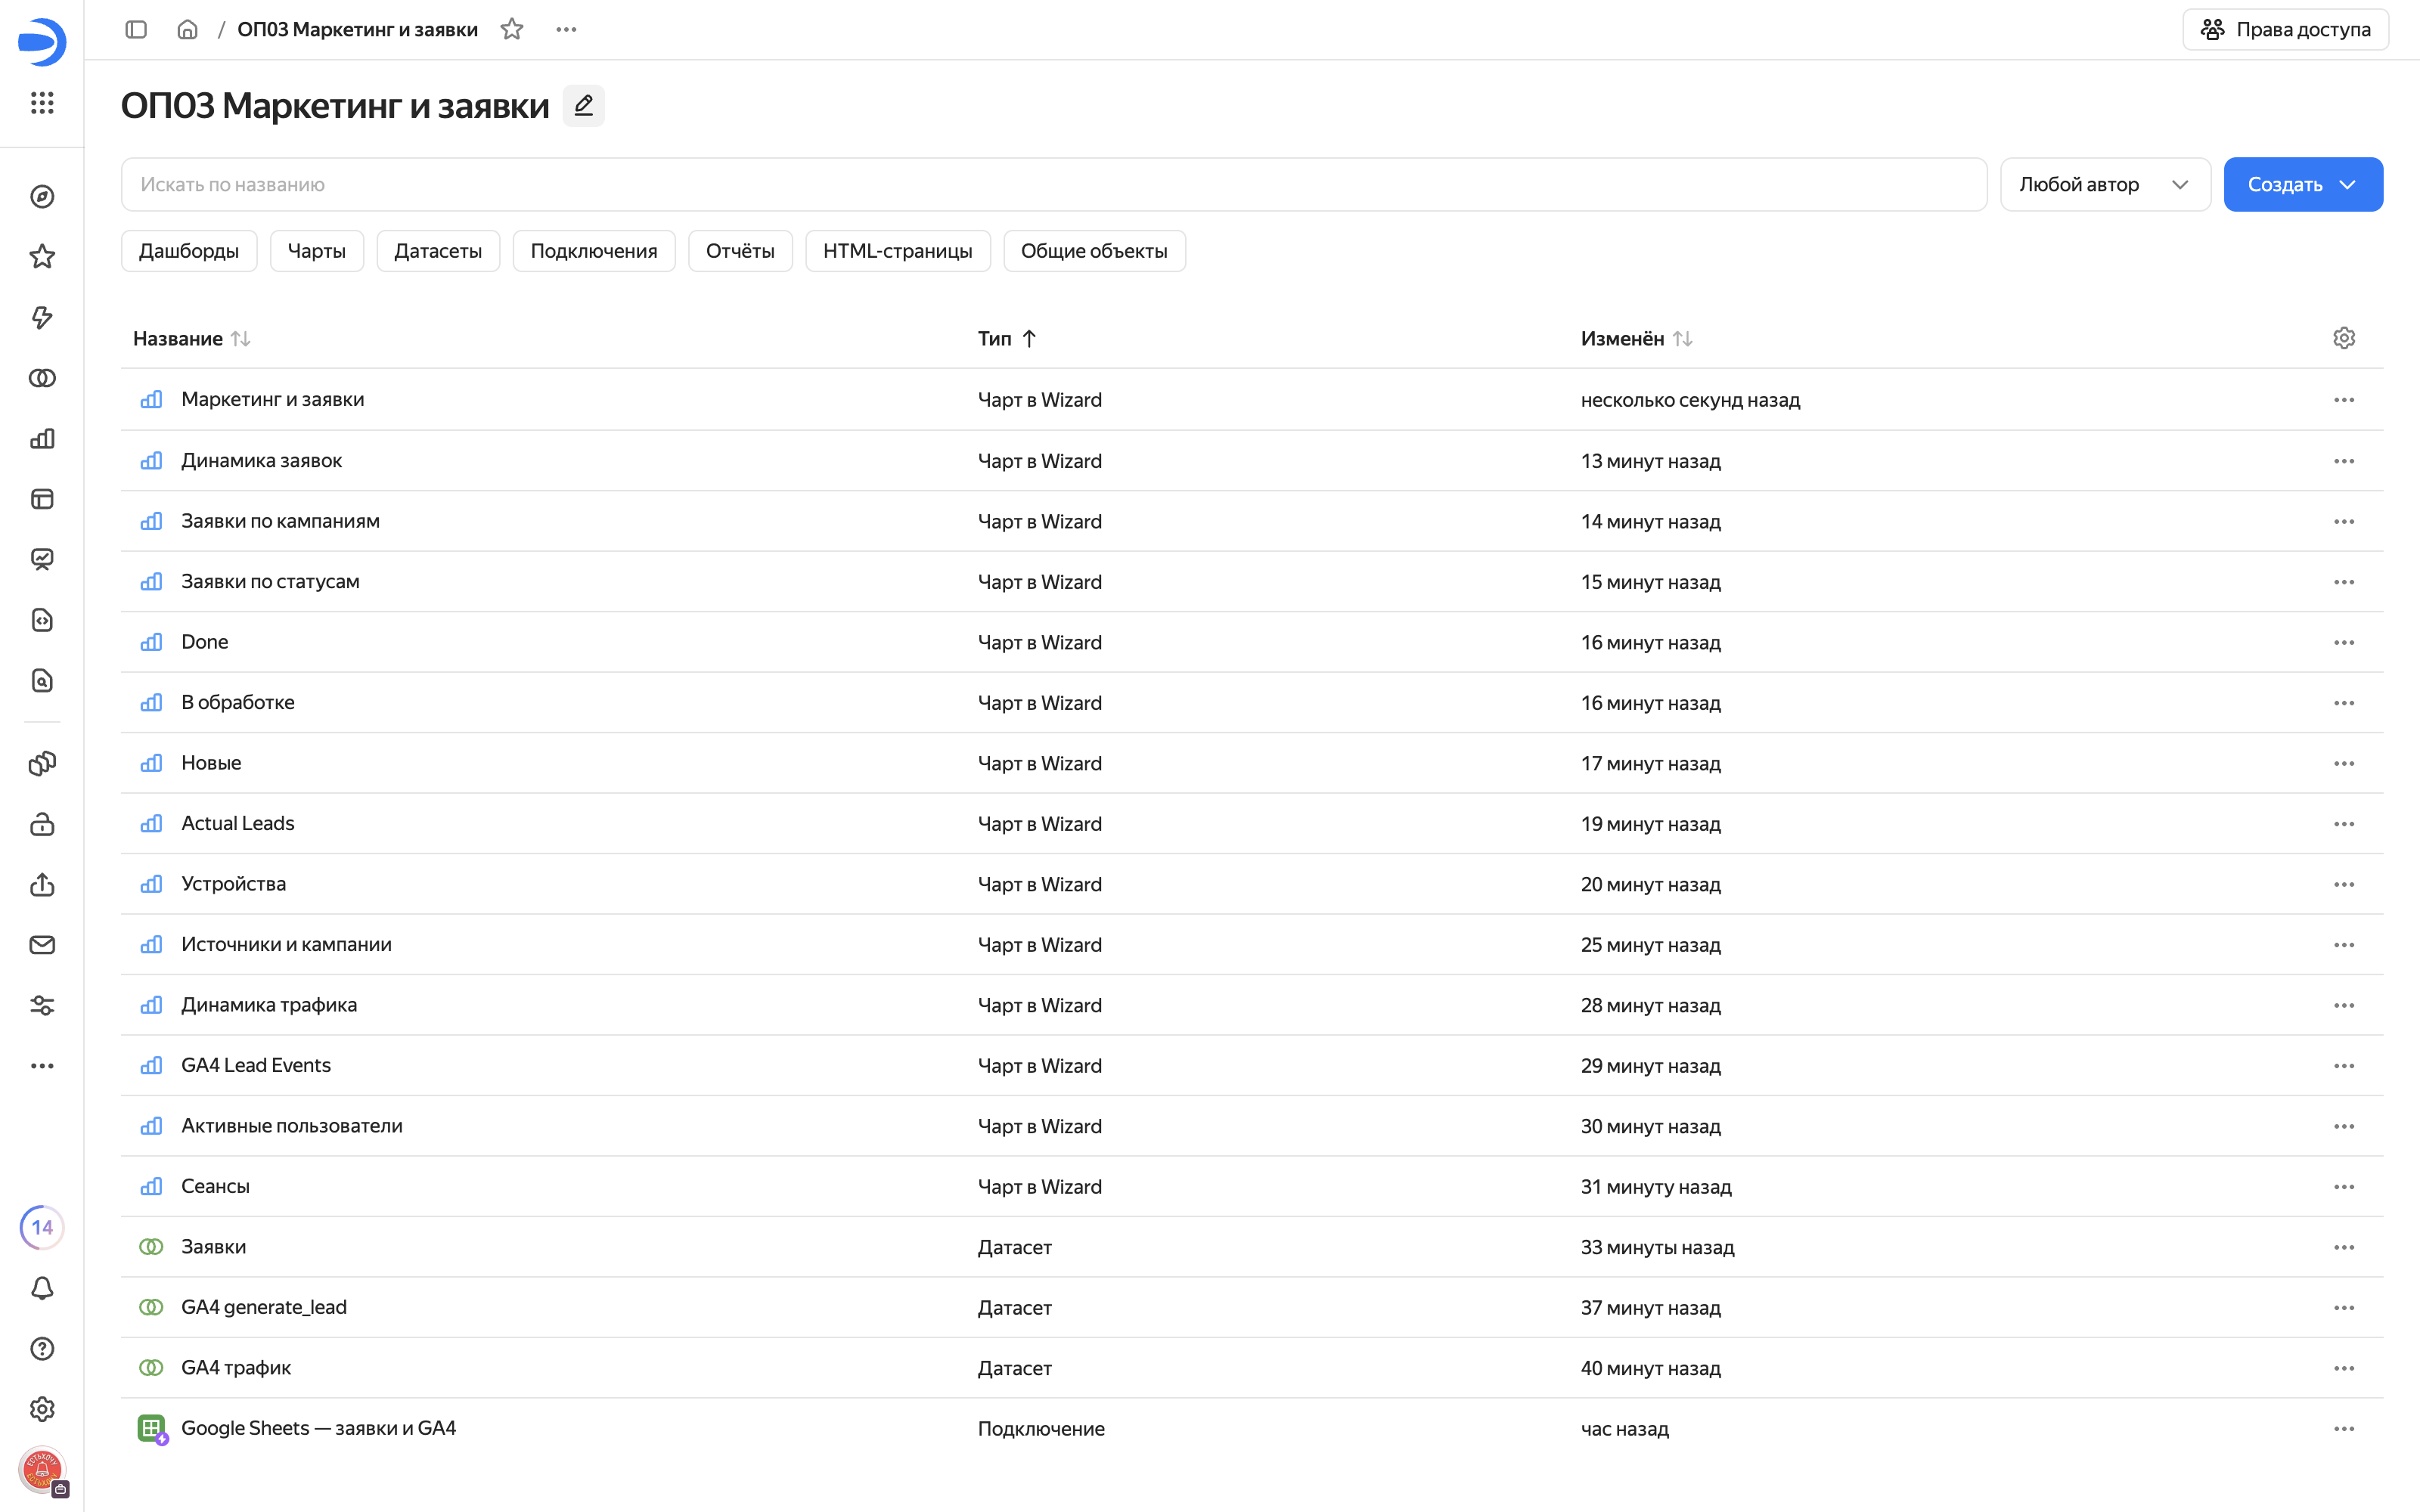The height and width of the screenshot is (1512, 2420).
Task: Open more actions for Заявки dataset row
Action: coord(2344,1247)
